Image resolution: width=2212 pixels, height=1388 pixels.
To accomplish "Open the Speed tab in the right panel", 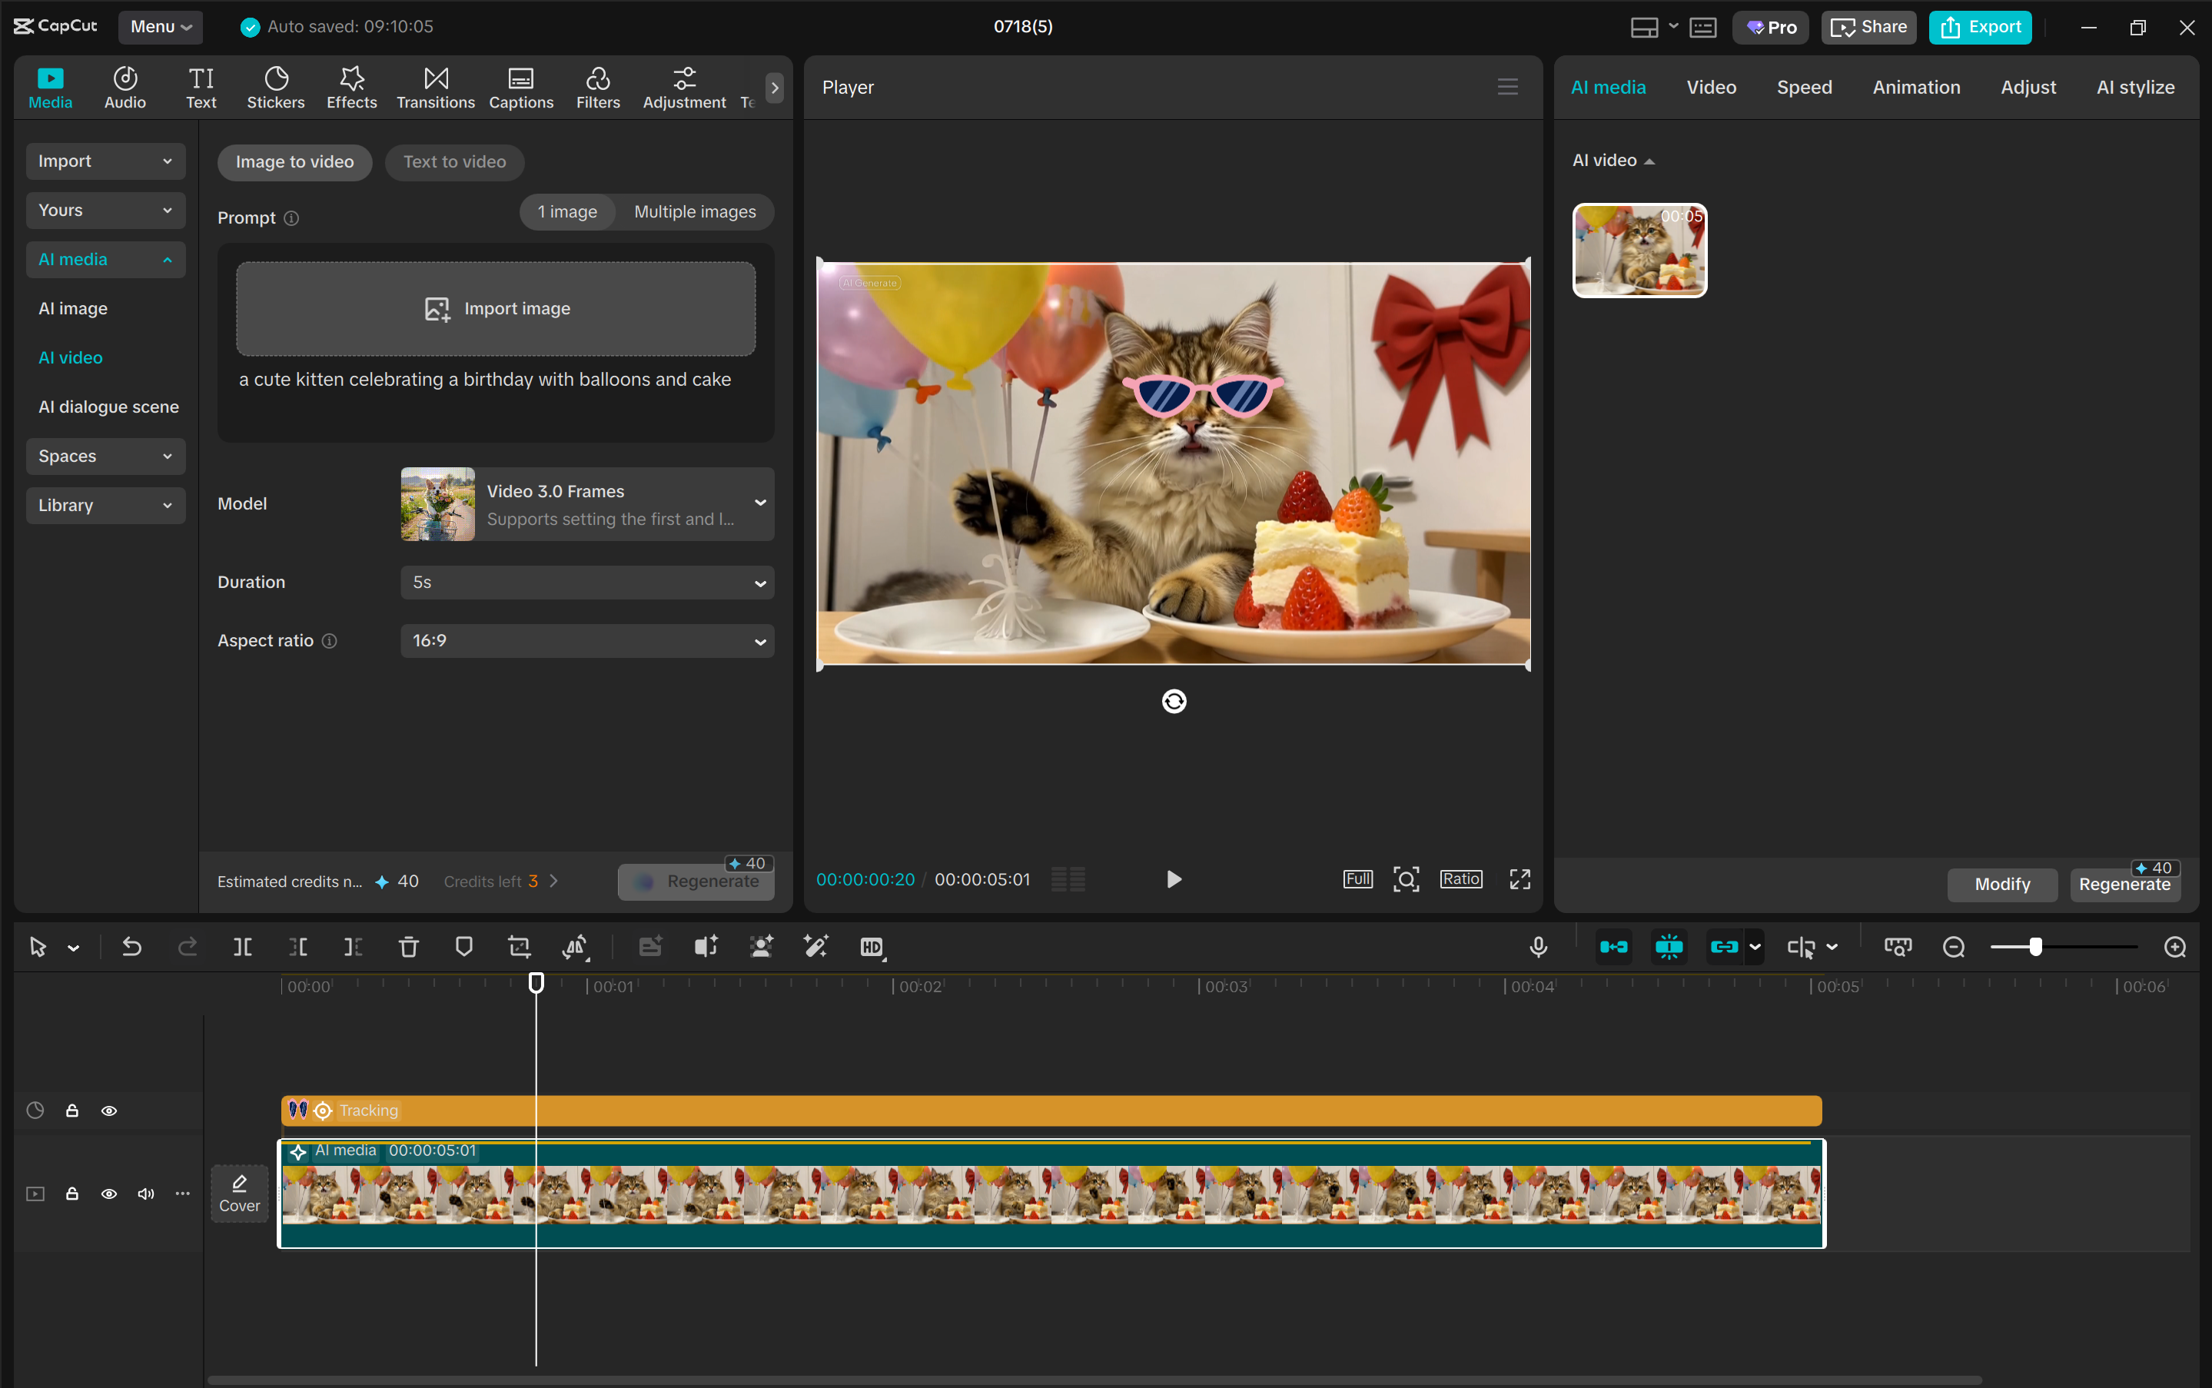I will click(x=1802, y=86).
